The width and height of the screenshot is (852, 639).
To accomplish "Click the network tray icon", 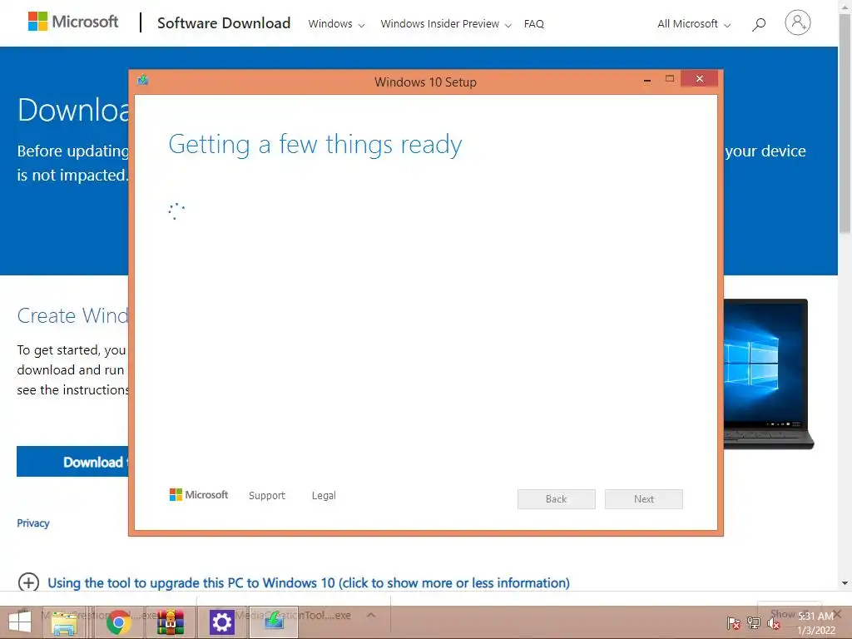I will click(754, 623).
